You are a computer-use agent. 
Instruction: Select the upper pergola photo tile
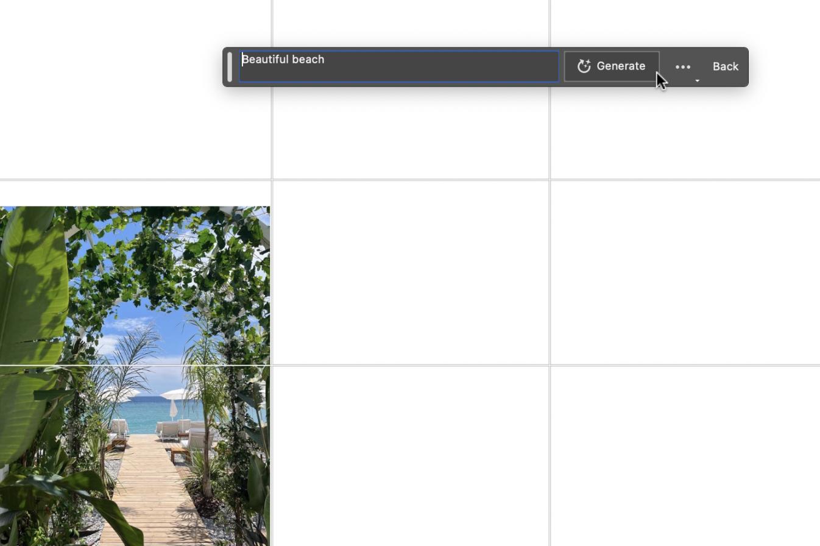click(x=135, y=285)
